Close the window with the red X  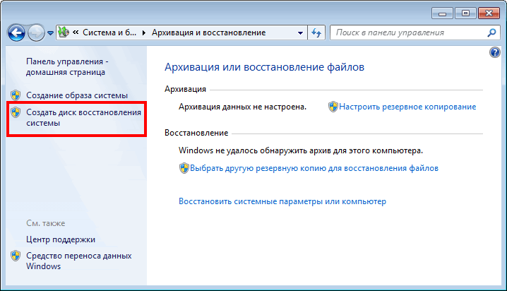[x=489, y=13]
